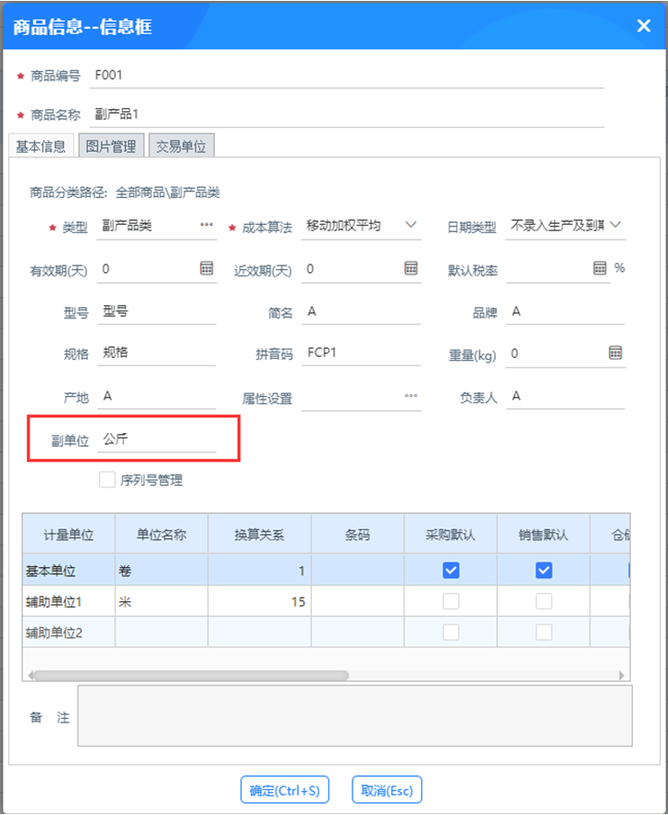Check 采购默认 for 辅助单位2 row
The width and height of the screenshot is (668, 815).
click(x=451, y=632)
